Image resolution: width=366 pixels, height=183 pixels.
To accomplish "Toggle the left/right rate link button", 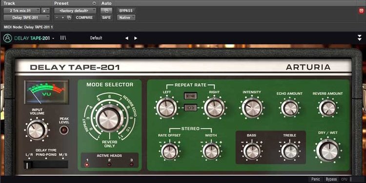I will (x=190, y=108).
